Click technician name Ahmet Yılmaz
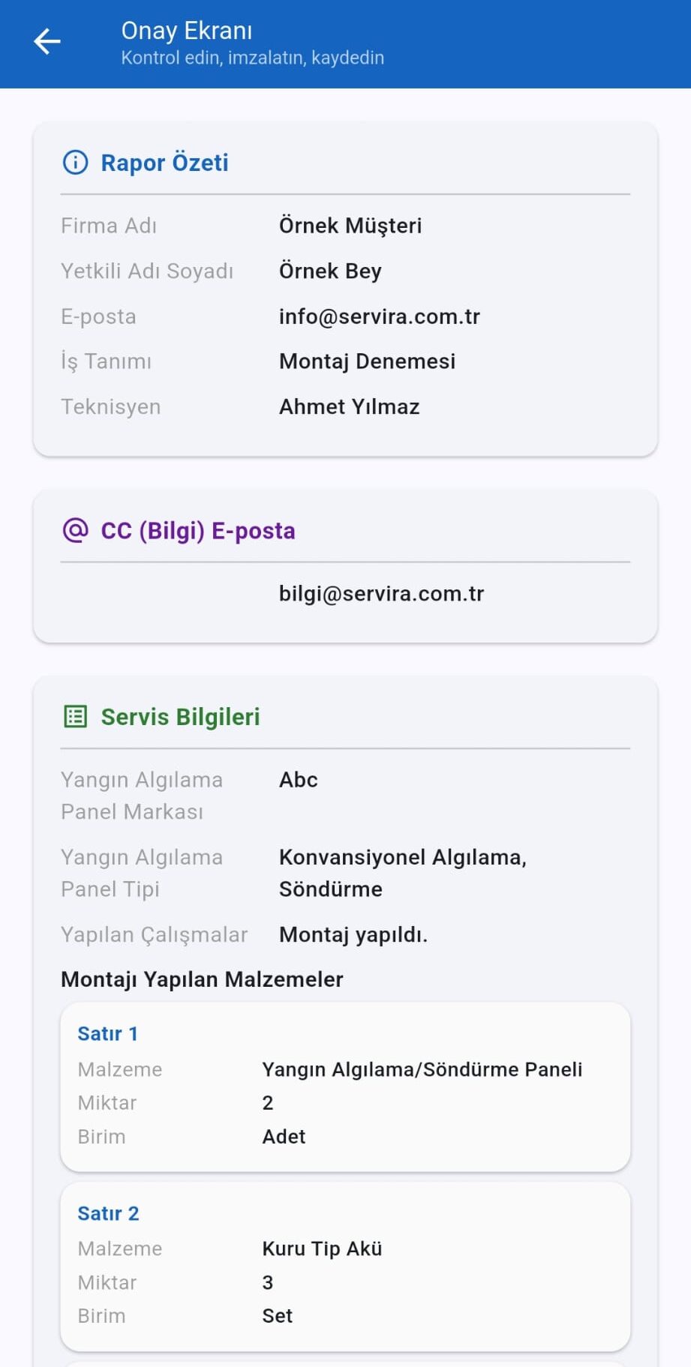 [x=349, y=406]
